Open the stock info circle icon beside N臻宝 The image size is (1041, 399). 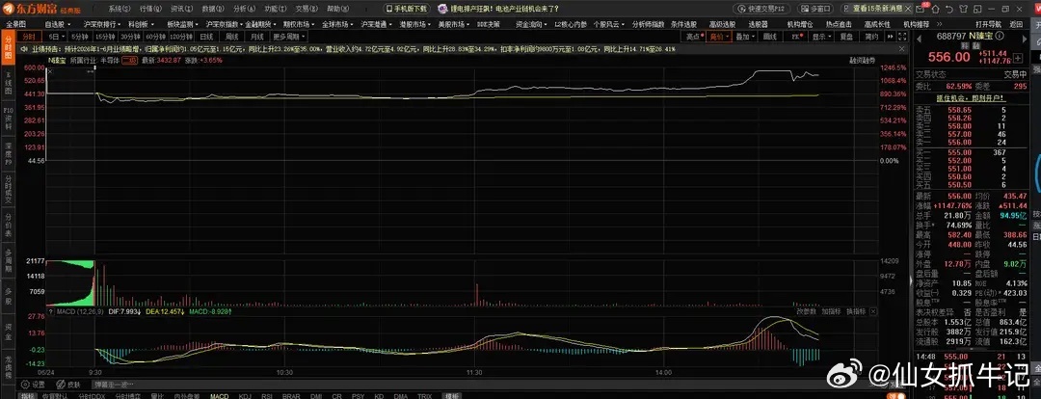point(1000,36)
